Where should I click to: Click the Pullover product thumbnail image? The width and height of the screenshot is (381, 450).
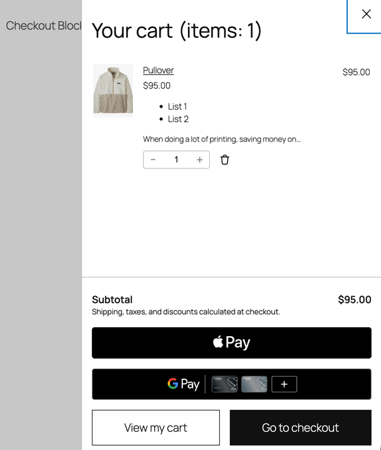(x=113, y=90)
